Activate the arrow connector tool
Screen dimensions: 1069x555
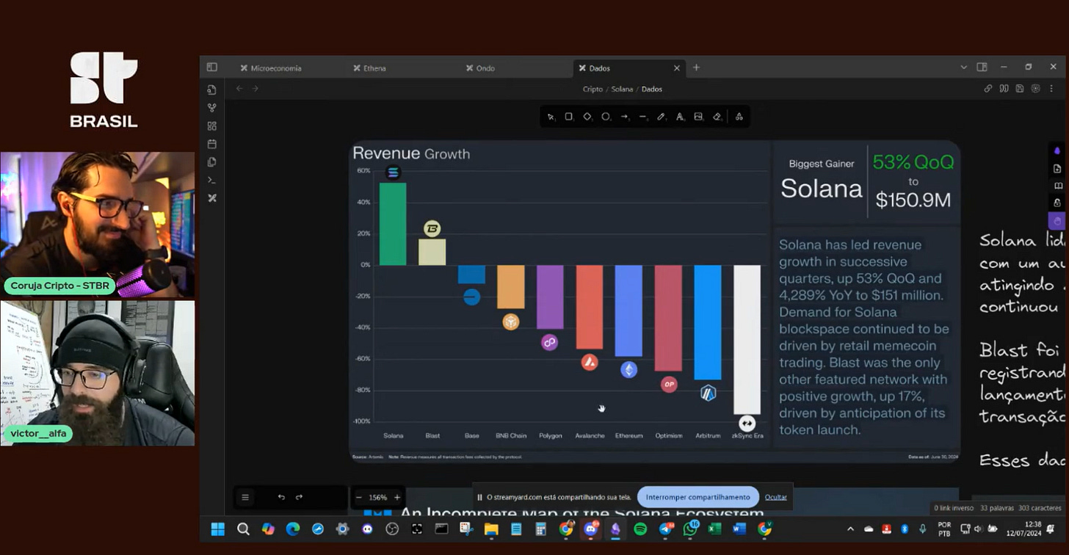coord(625,117)
